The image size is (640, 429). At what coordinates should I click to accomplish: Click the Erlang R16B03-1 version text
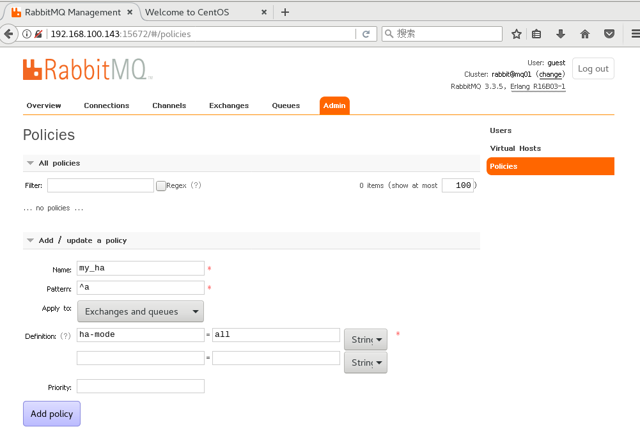(x=538, y=86)
